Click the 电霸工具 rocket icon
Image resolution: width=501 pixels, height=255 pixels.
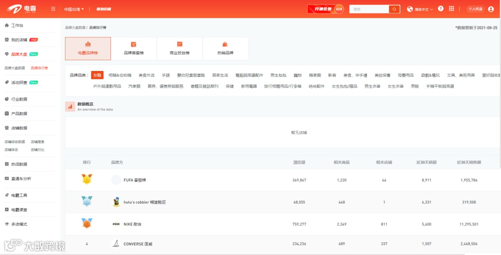click(x=6, y=195)
